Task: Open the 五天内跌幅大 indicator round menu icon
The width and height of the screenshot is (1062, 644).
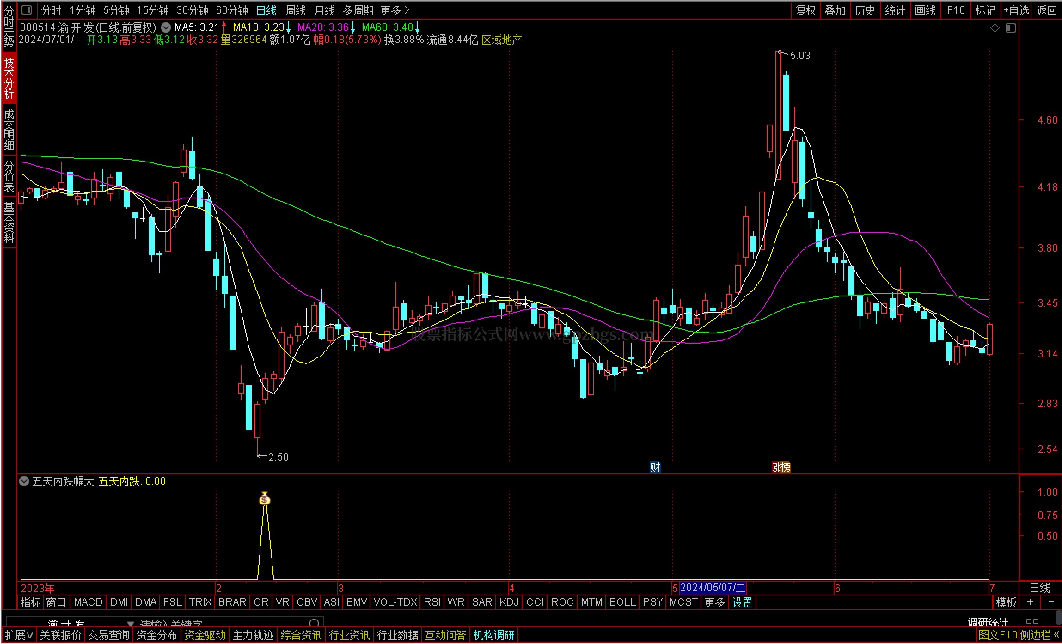Action: click(x=24, y=481)
